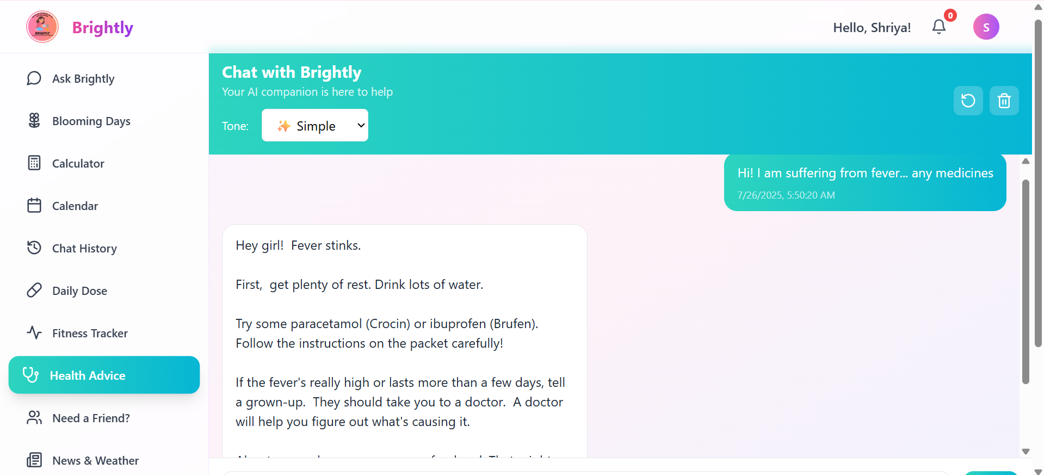Click the Fitness Tracker heartbeat icon
Image resolution: width=1044 pixels, height=475 pixels.
coord(34,332)
